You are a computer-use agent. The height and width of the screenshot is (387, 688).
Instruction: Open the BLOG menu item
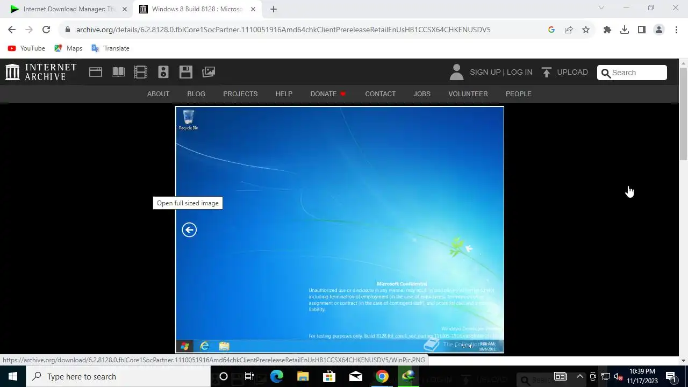tap(196, 94)
